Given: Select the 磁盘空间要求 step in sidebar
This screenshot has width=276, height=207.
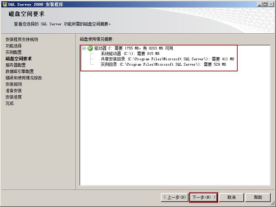Looking at the screenshot, I should pyautogui.click(x=19, y=59).
